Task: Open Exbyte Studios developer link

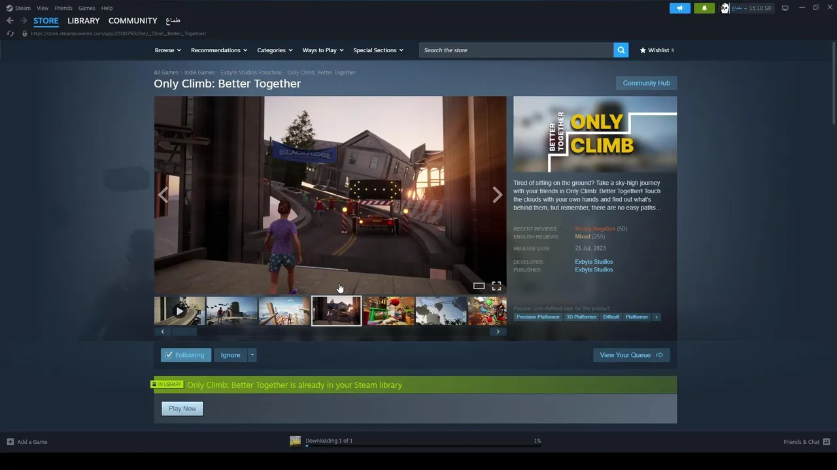Action: pos(594,262)
